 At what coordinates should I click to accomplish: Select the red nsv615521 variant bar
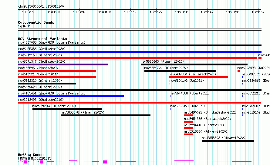(x=57, y=77)
